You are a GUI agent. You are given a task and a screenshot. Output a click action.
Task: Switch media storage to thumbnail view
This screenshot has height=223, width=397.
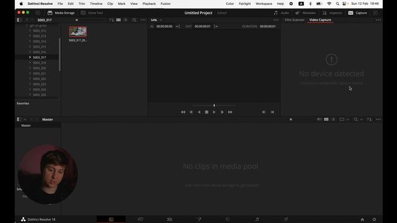(x=118, y=20)
